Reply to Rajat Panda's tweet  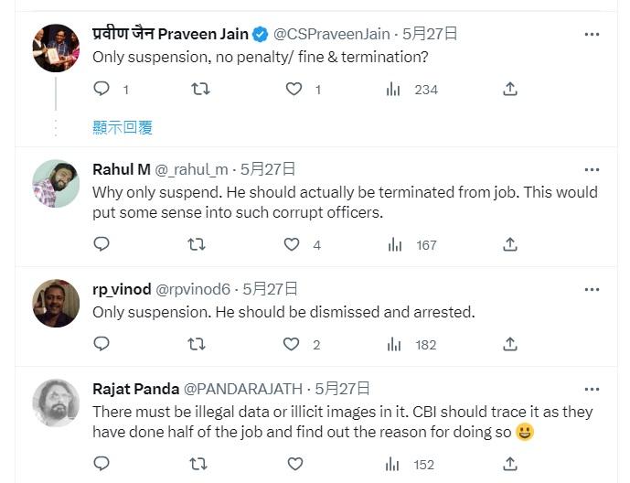point(101,464)
